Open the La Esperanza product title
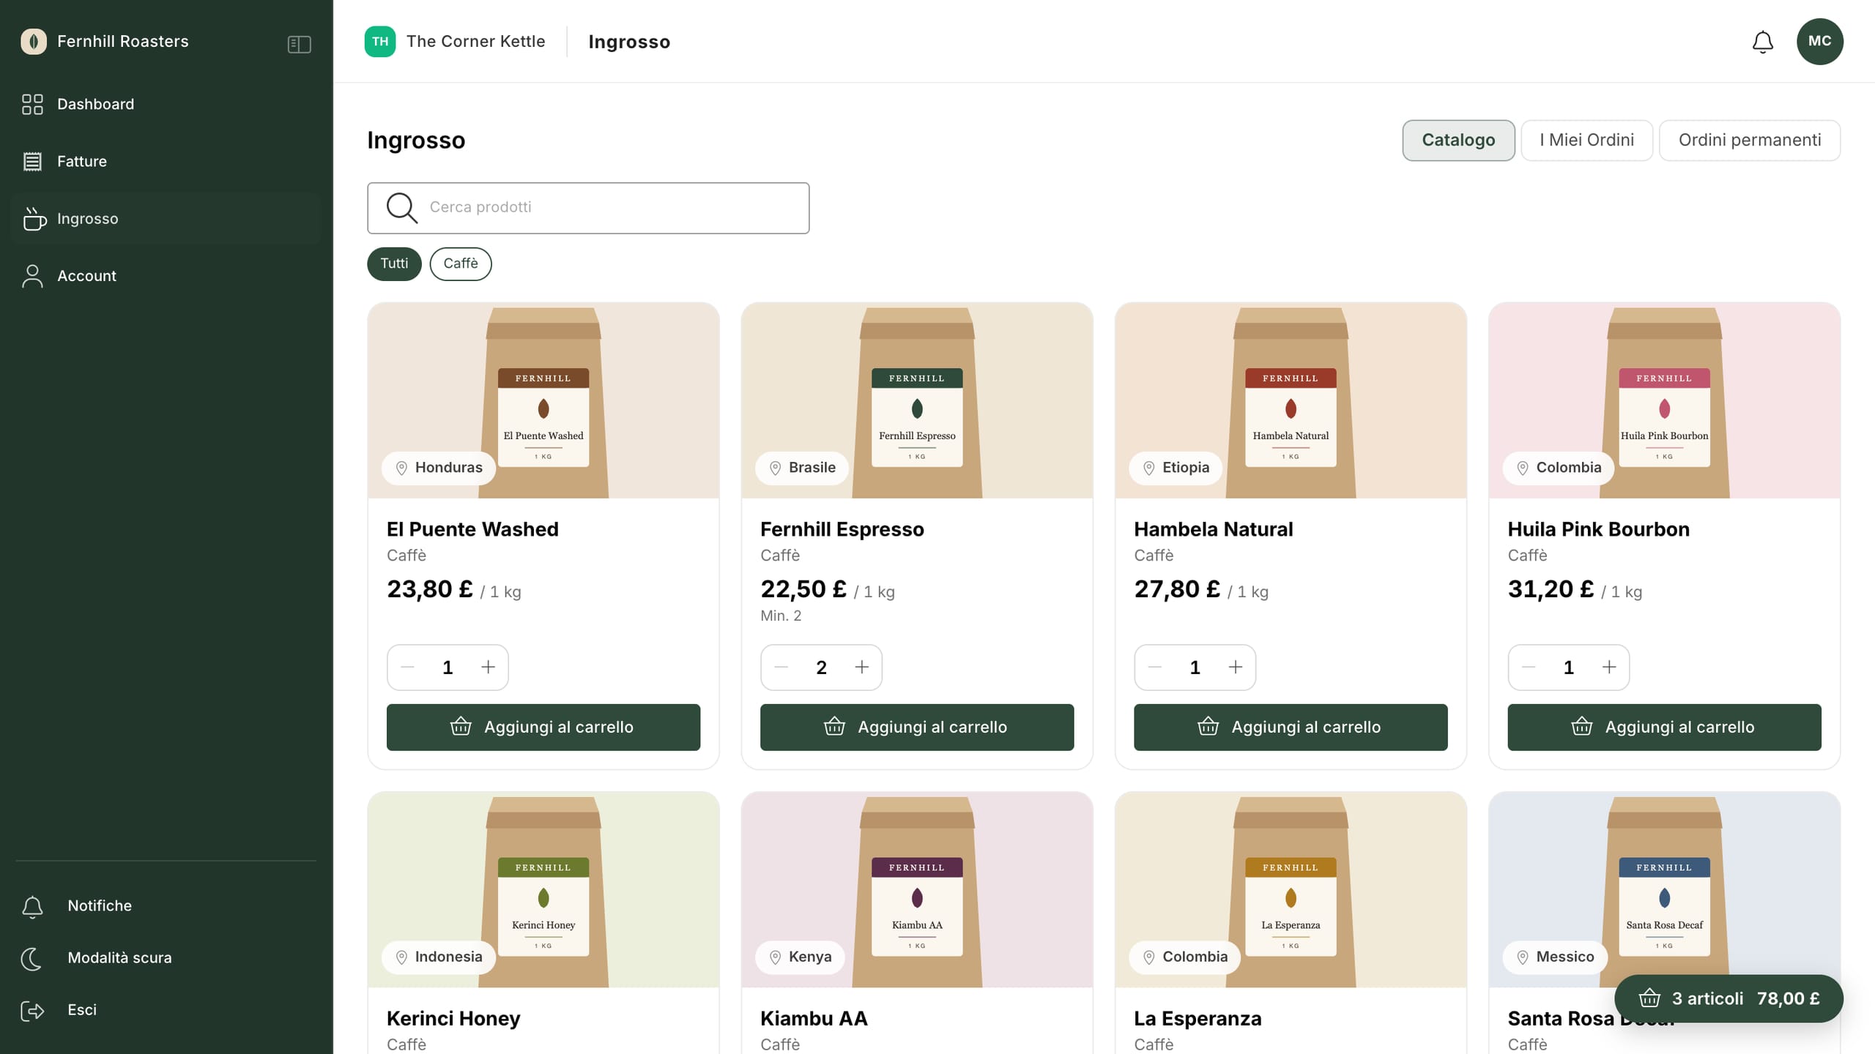The image size is (1875, 1054). point(1198,1018)
